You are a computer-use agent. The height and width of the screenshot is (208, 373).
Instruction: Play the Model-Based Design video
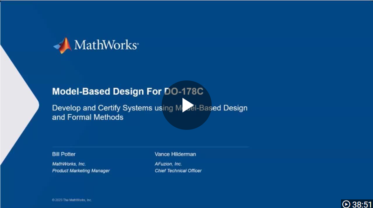186,105
